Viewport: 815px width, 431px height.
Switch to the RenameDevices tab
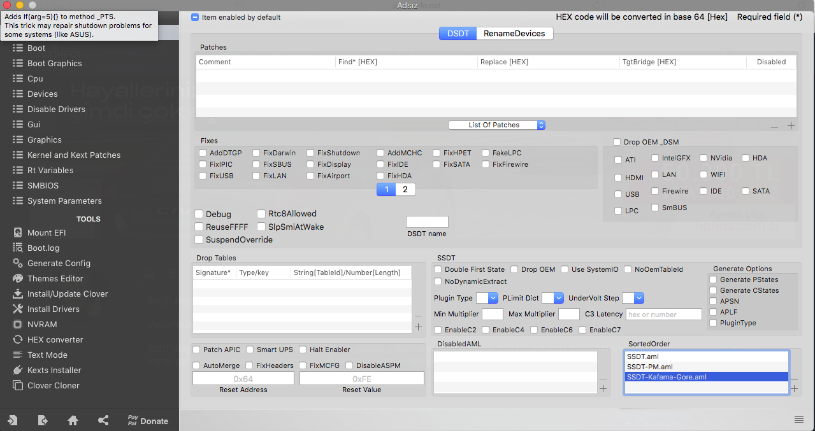coord(514,34)
